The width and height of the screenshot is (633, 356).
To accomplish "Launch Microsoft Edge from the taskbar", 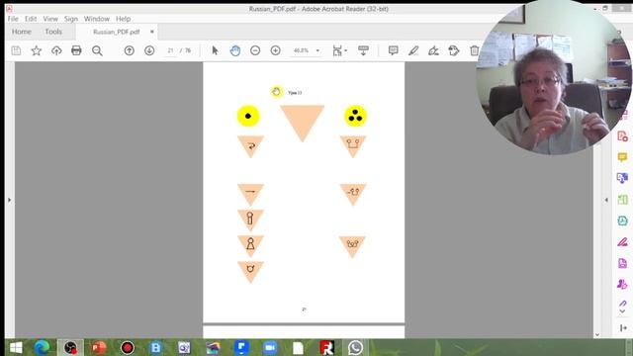I will [42, 347].
